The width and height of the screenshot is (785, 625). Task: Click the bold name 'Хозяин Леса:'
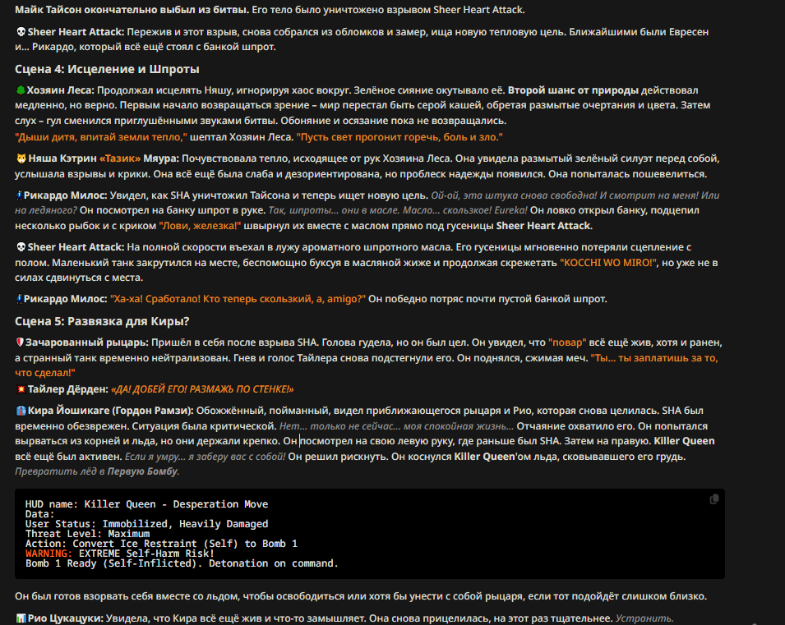(x=60, y=90)
